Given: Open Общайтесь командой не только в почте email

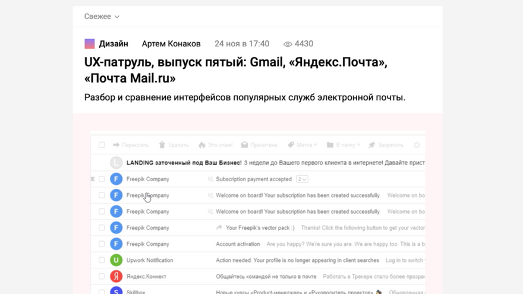Looking at the screenshot, I should [266, 276].
